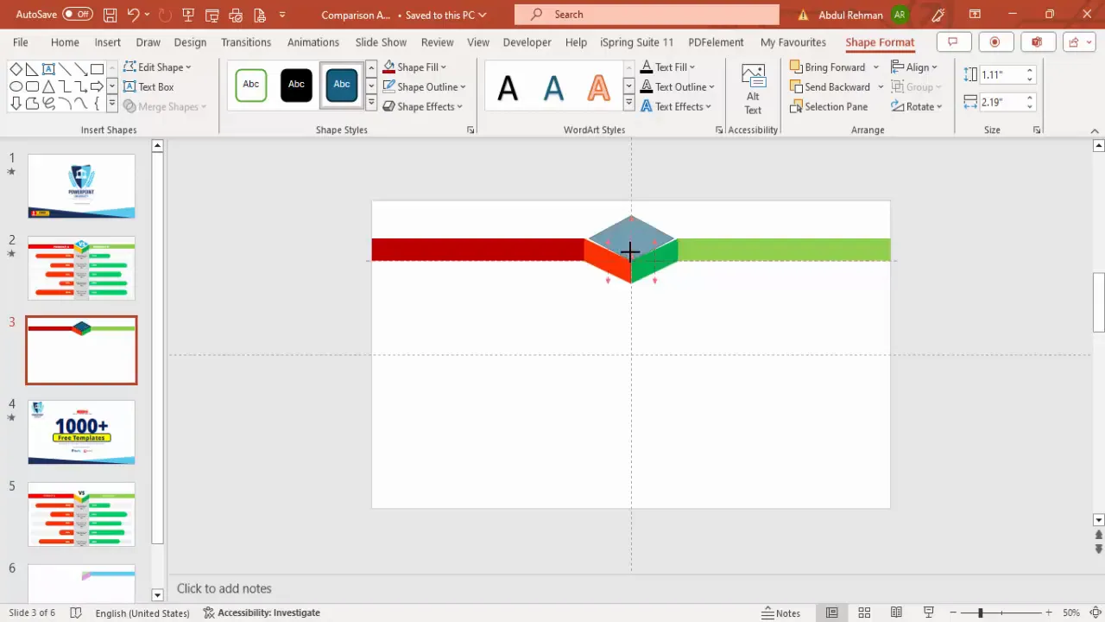
Task: Select the right triangle shape
Action: (x=32, y=70)
